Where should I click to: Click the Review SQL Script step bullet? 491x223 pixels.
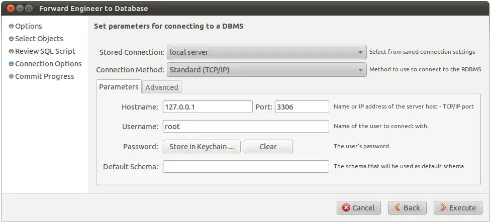point(11,52)
